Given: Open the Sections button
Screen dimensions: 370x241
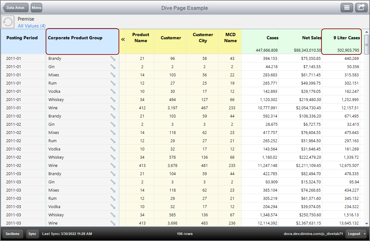Looking at the screenshot, I should point(13,234).
